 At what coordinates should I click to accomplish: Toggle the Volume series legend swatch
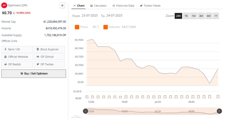[x=106, y=27]
